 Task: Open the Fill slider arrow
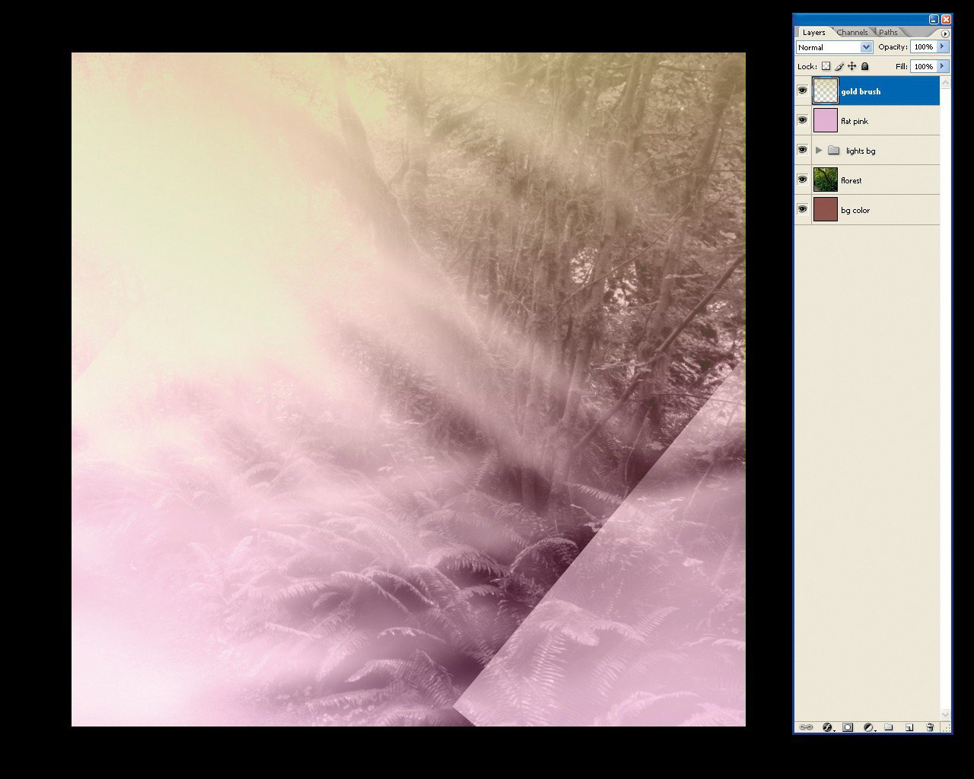pos(943,66)
